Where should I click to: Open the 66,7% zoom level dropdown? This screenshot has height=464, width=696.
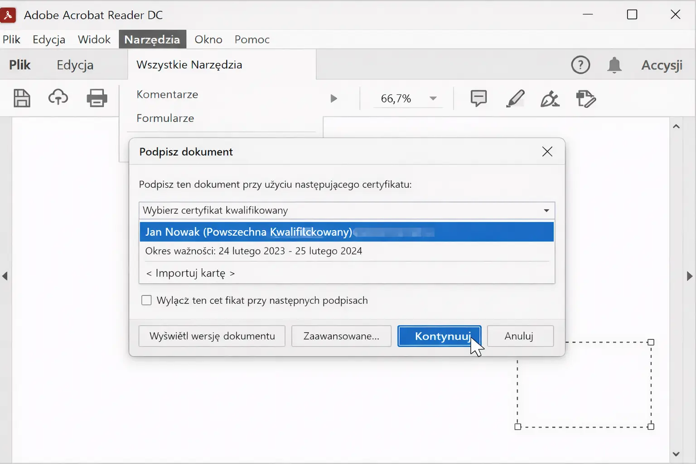[x=433, y=98]
